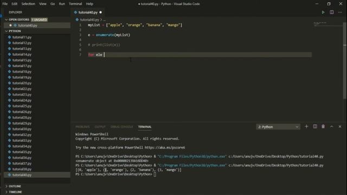Kill terminal using trash icon
The image size is (347, 195).
(x=323, y=126)
